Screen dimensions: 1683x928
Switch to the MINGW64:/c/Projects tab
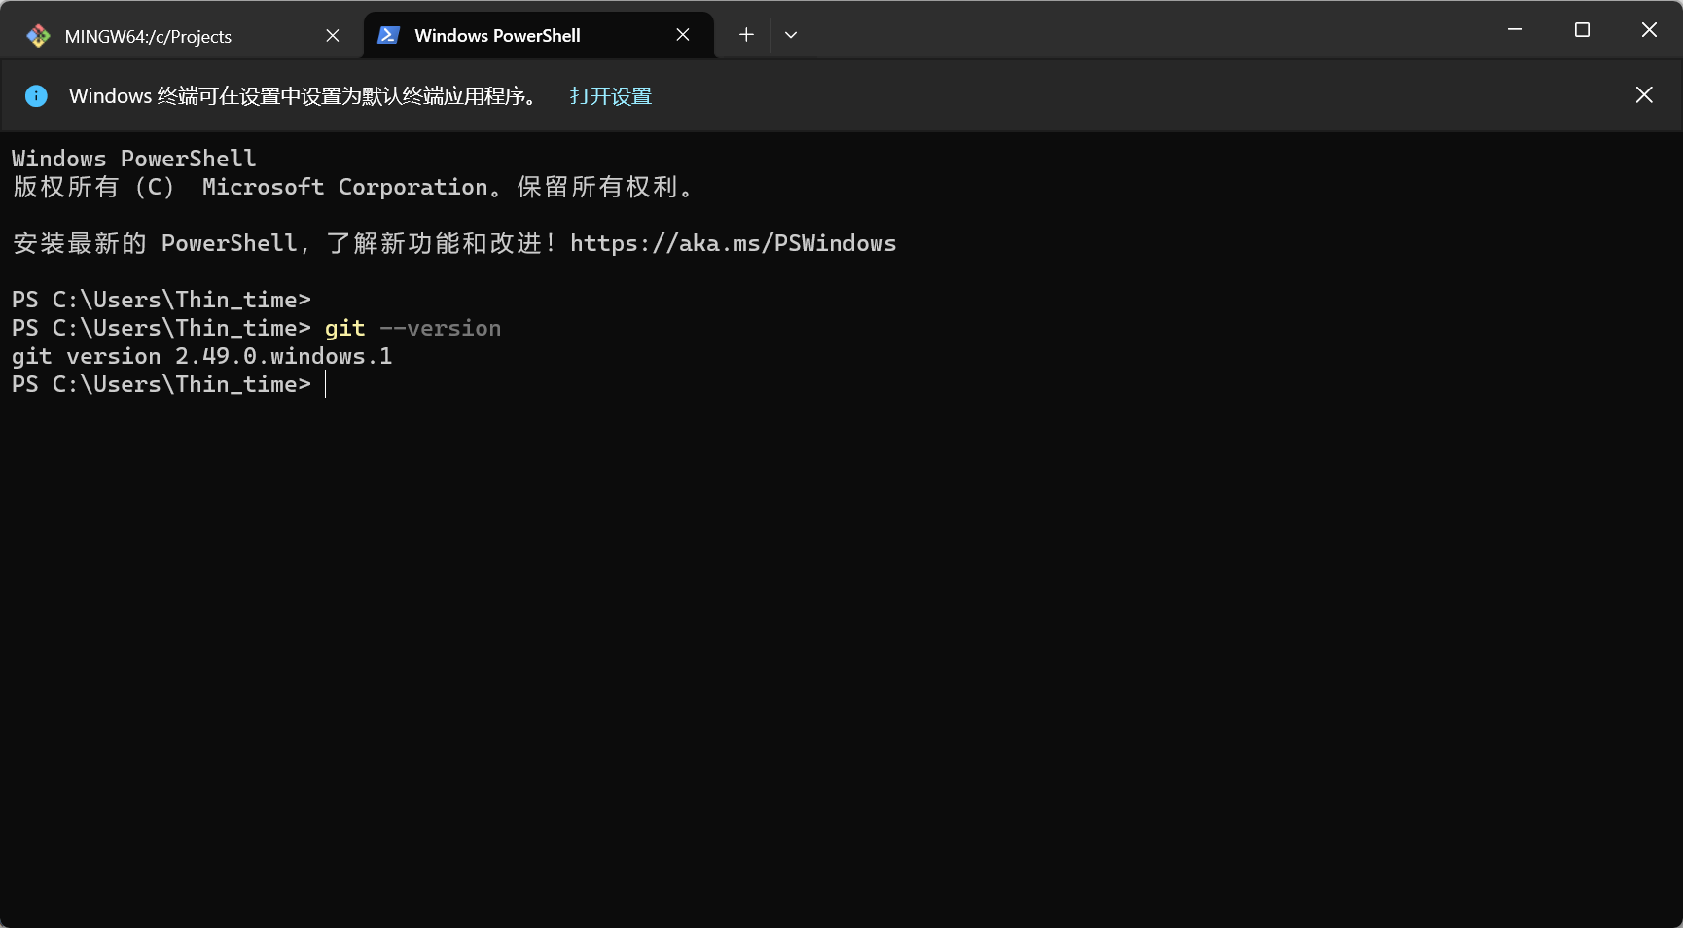tap(183, 36)
